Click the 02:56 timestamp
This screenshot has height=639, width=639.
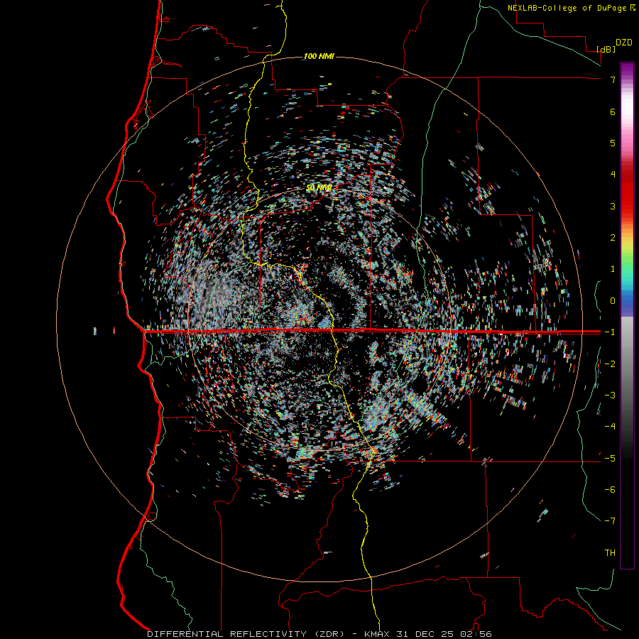(x=475, y=634)
